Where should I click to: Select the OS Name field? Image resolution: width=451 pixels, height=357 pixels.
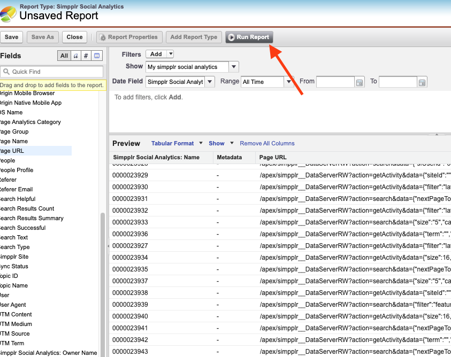pos(11,112)
